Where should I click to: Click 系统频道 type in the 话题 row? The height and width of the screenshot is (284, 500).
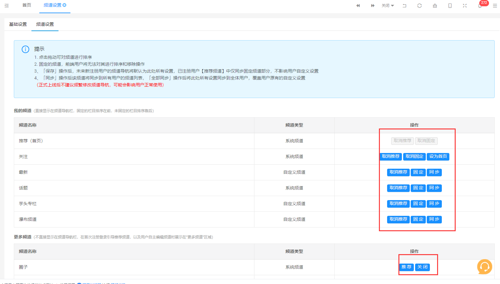click(x=294, y=188)
